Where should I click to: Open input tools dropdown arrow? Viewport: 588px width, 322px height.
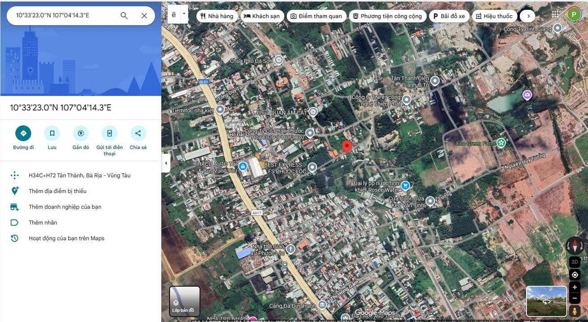[x=184, y=14]
